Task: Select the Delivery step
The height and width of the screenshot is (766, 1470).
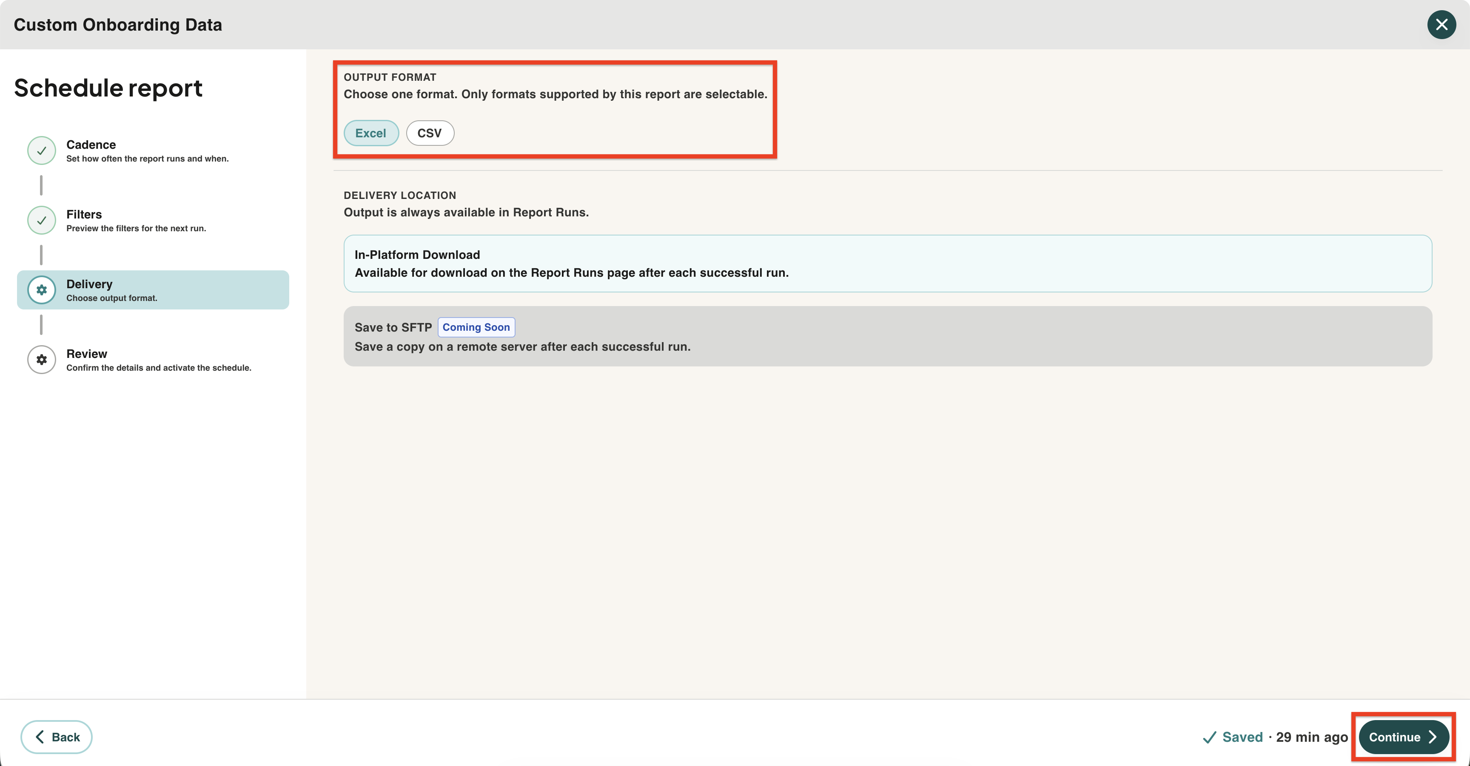Action: (x=153, y=290)
